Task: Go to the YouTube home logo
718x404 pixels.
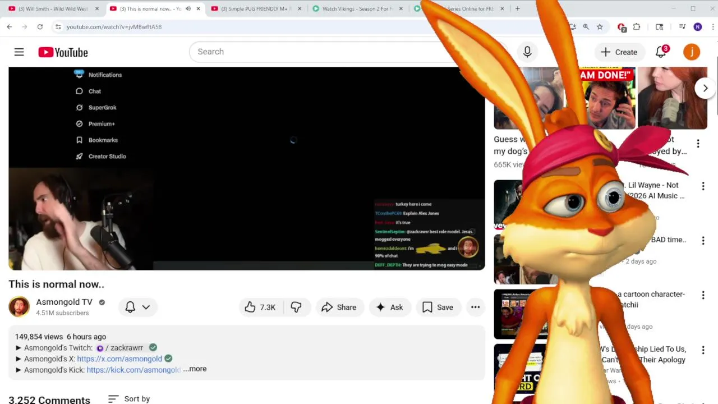Action: (x=63, y=52)
